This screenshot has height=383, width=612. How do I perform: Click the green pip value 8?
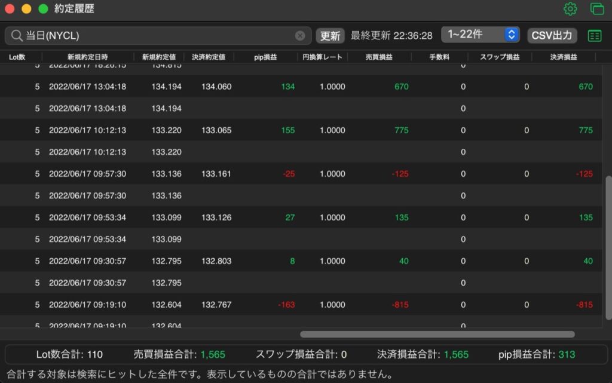click(x=292, y=261)
